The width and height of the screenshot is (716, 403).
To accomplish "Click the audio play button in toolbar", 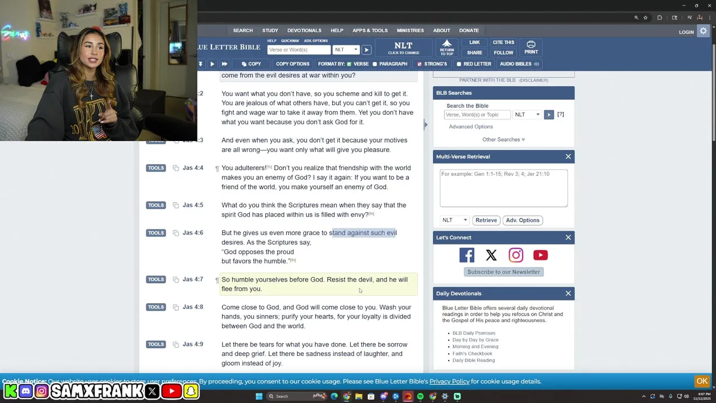I will [x=212, y=64].
